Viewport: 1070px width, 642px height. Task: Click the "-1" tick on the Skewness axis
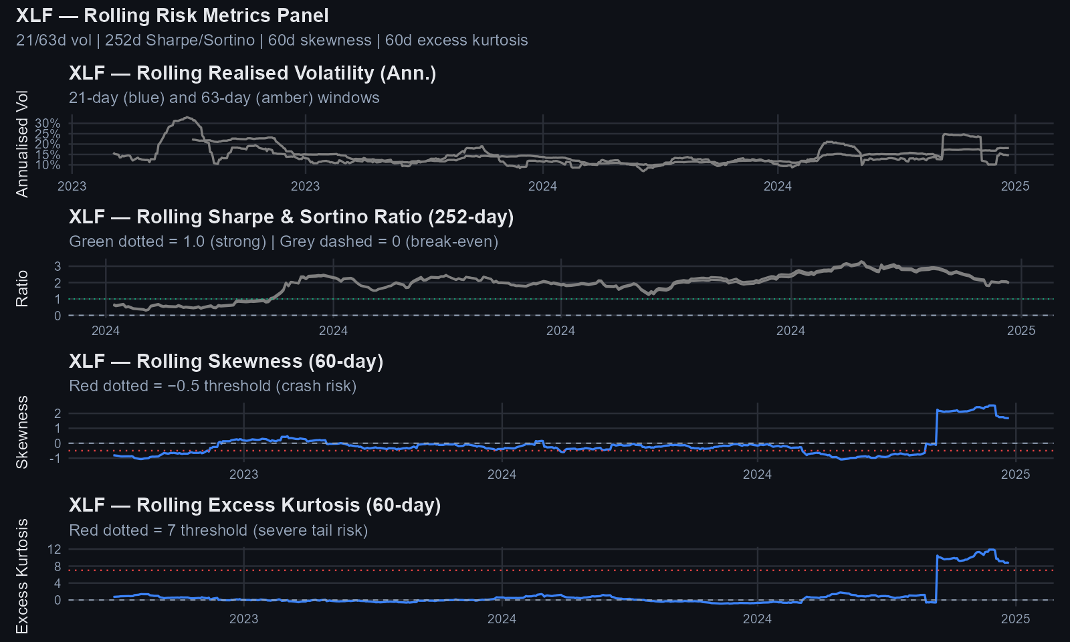(x=56, y=458)
